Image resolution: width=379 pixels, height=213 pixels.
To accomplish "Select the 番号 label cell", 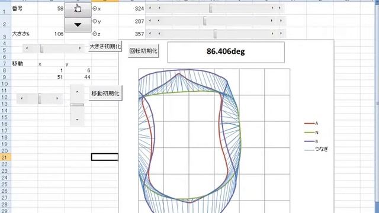I will tap(24, 8).
